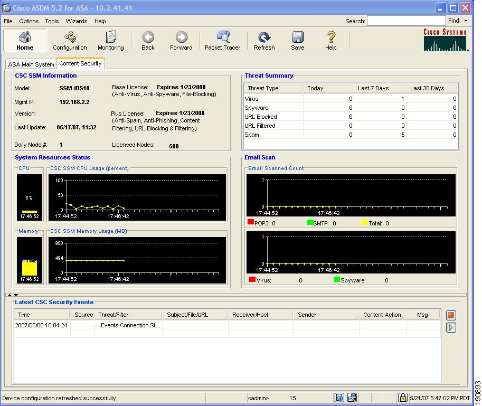Screen dimensions: 482x406
Task: Click the CSC SSM Memory Usage chart
Action: point(137,260)
